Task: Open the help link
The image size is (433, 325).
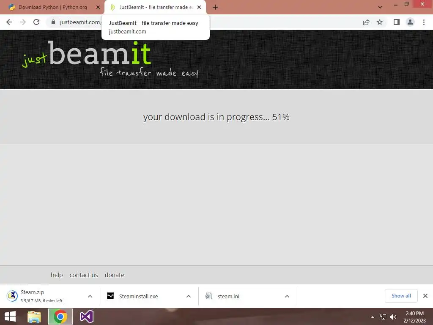Action: (57, 275)
